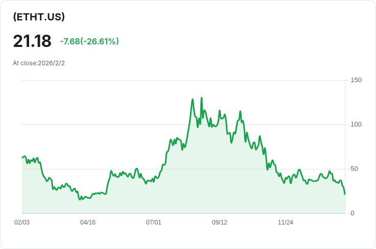The width and height of the screenshot is (376, 249).
Task: Select the 04/16 date axis label
Action: click(88, 222)
